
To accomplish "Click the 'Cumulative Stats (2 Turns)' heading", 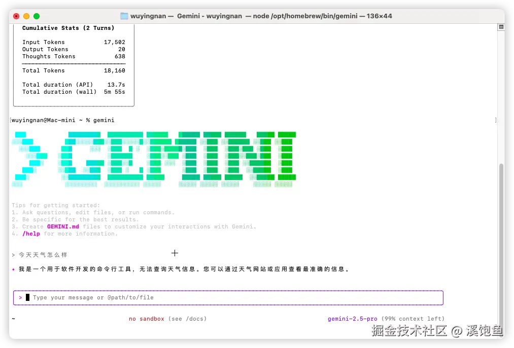I will (68, 28).
